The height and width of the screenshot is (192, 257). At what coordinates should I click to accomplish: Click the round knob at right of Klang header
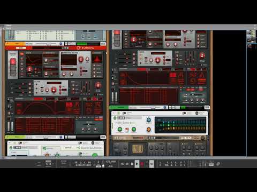click(x=202, y=138)
